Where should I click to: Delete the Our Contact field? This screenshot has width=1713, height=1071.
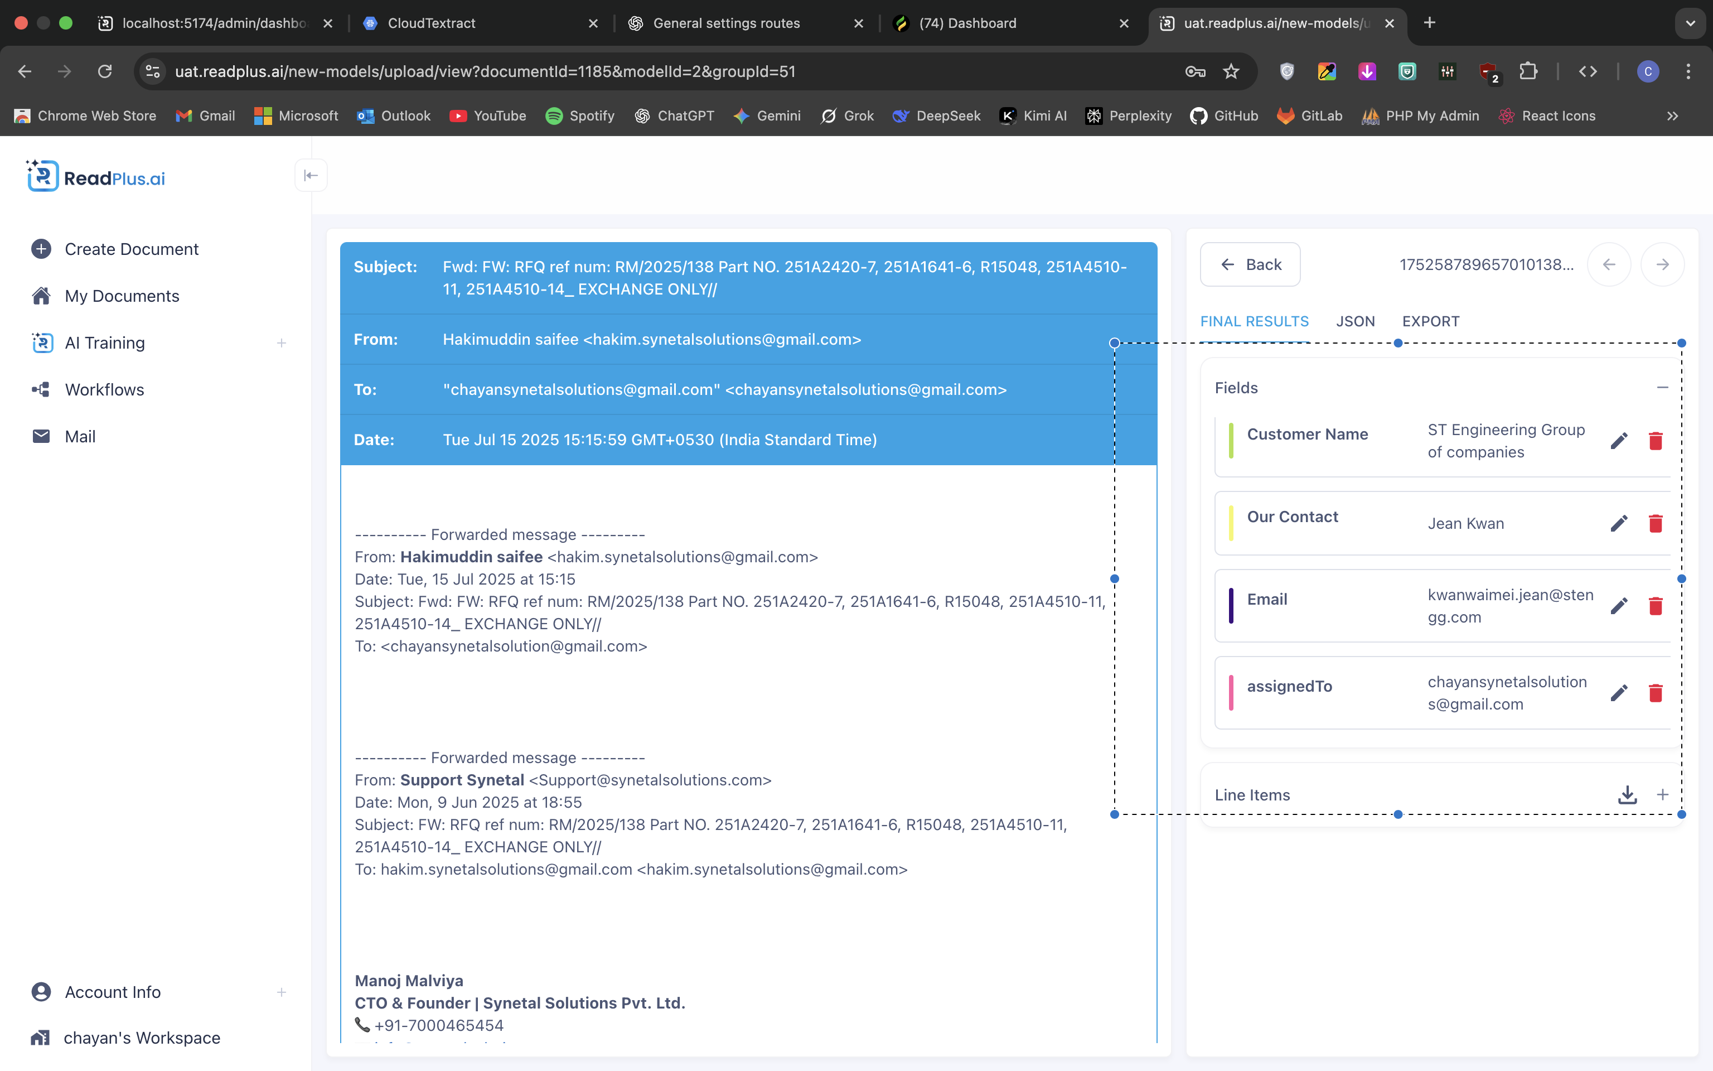point(1656,523)
